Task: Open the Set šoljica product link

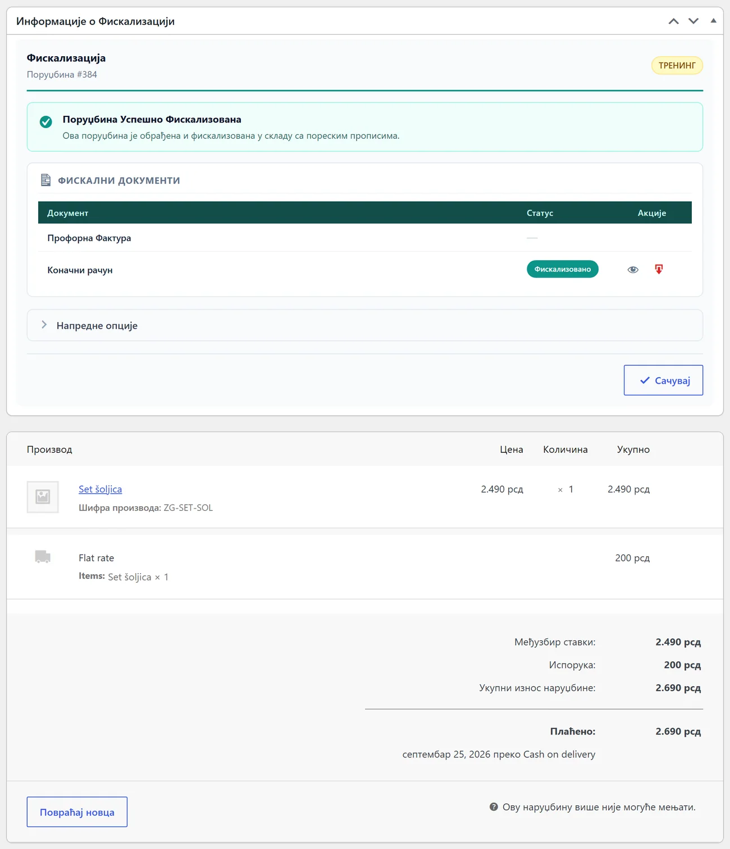Action: (x=100, y=489)
